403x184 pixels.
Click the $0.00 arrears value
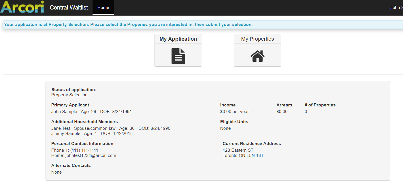[282, 112]
